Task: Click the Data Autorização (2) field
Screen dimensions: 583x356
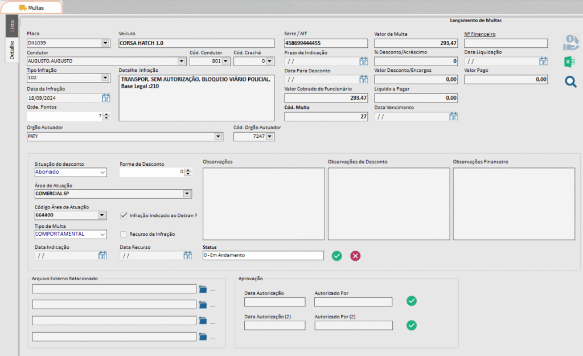Action: click(x=275, y=325)
